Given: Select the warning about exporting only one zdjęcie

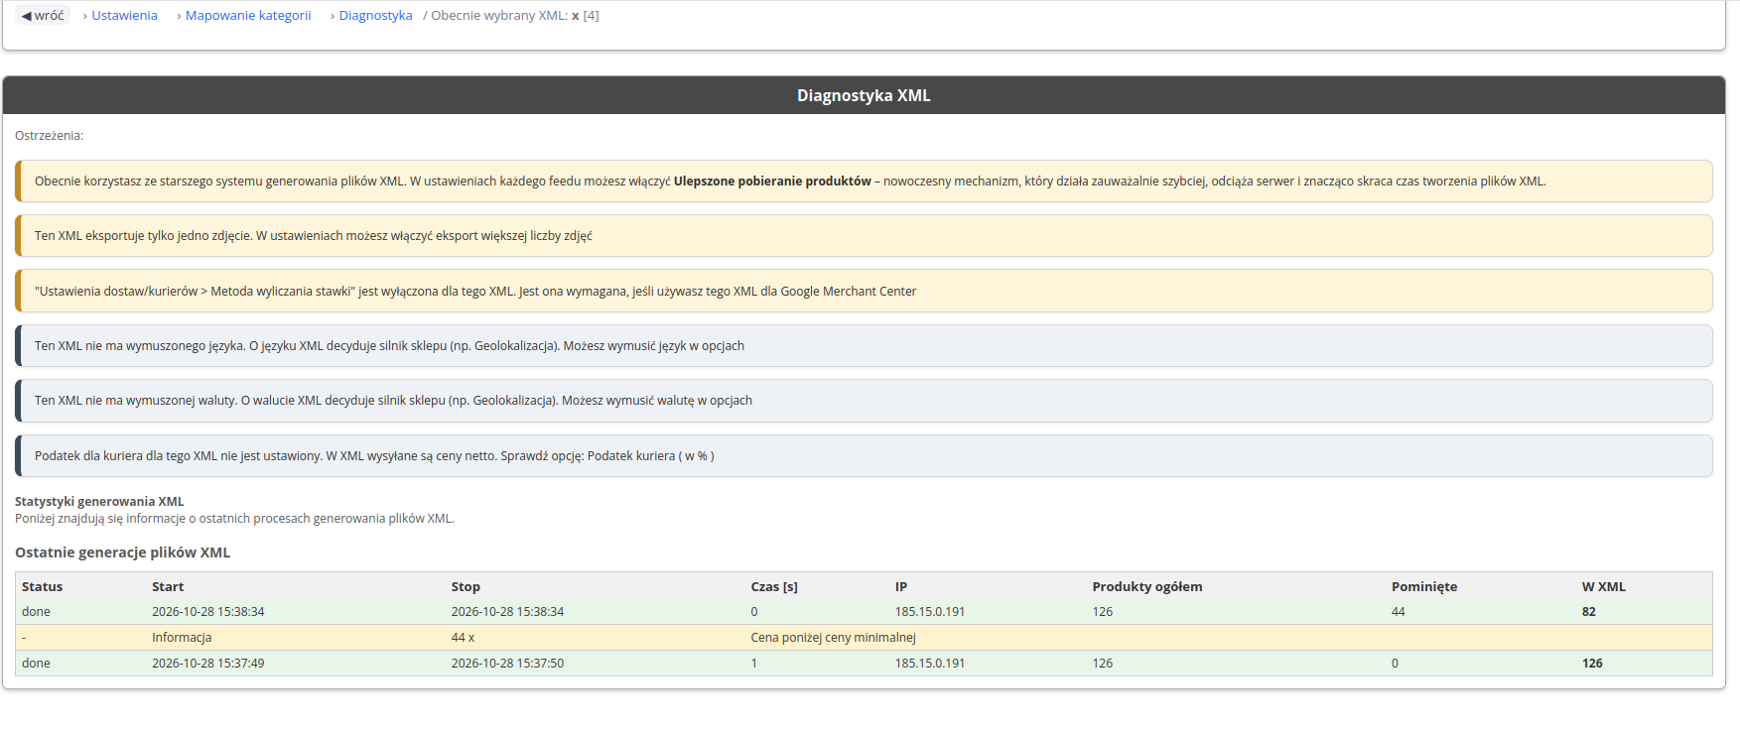Looking at the screenshot, I should click(x=864, y=236).
